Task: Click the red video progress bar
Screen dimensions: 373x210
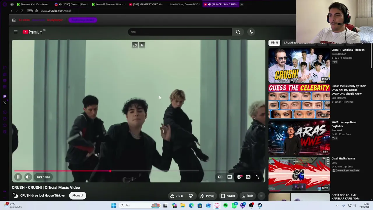Action: [62, 171]
